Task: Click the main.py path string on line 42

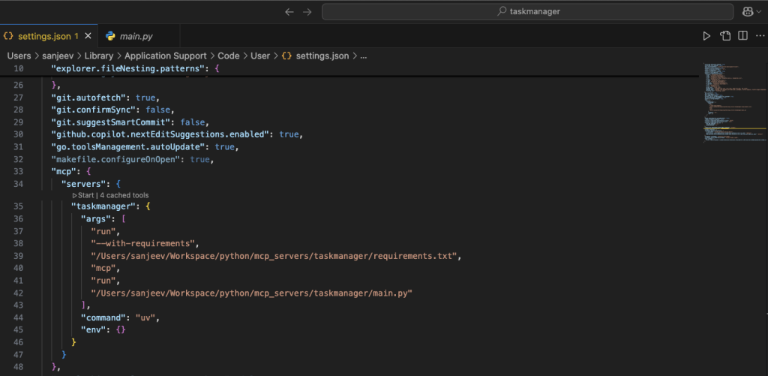Action: coord(252,293)
